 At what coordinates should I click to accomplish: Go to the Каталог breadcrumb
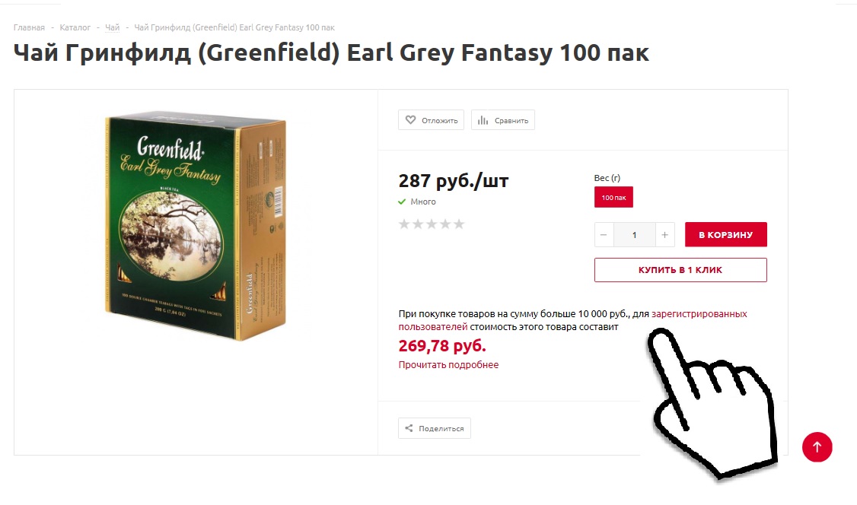(75, 27)
